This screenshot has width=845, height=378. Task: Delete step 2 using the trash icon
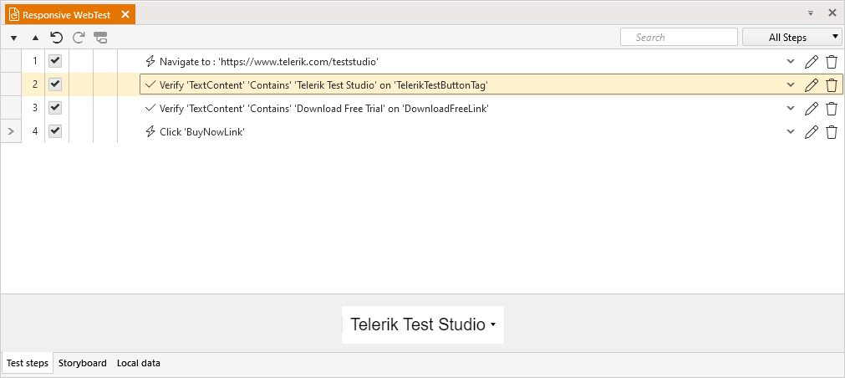coord(832,84)
